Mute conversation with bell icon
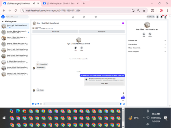Image resolution: width=171 pixels, height=128 pixels. coord(144,34)
